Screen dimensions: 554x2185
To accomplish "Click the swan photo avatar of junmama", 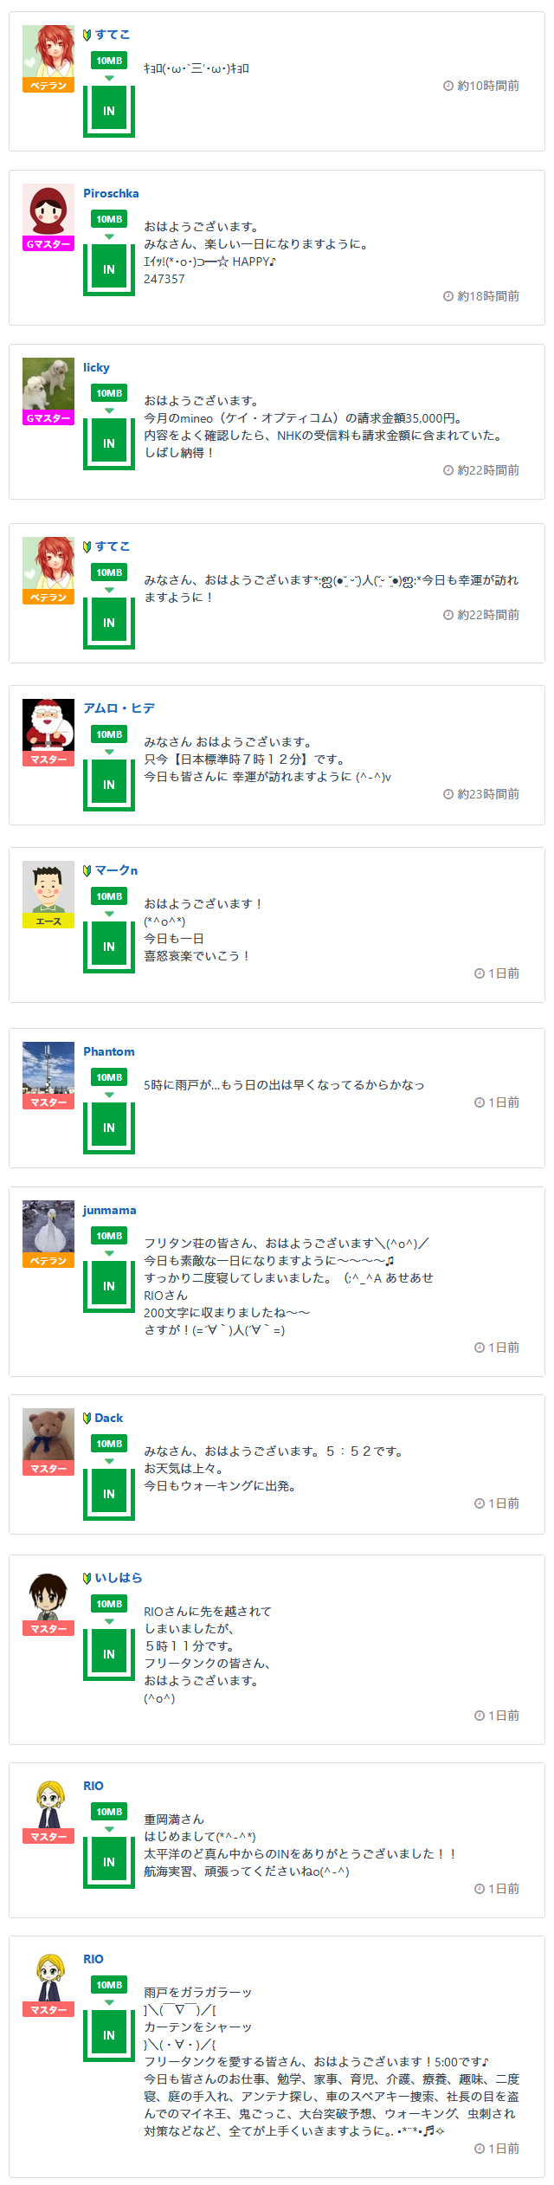I will click(48, 1226).
